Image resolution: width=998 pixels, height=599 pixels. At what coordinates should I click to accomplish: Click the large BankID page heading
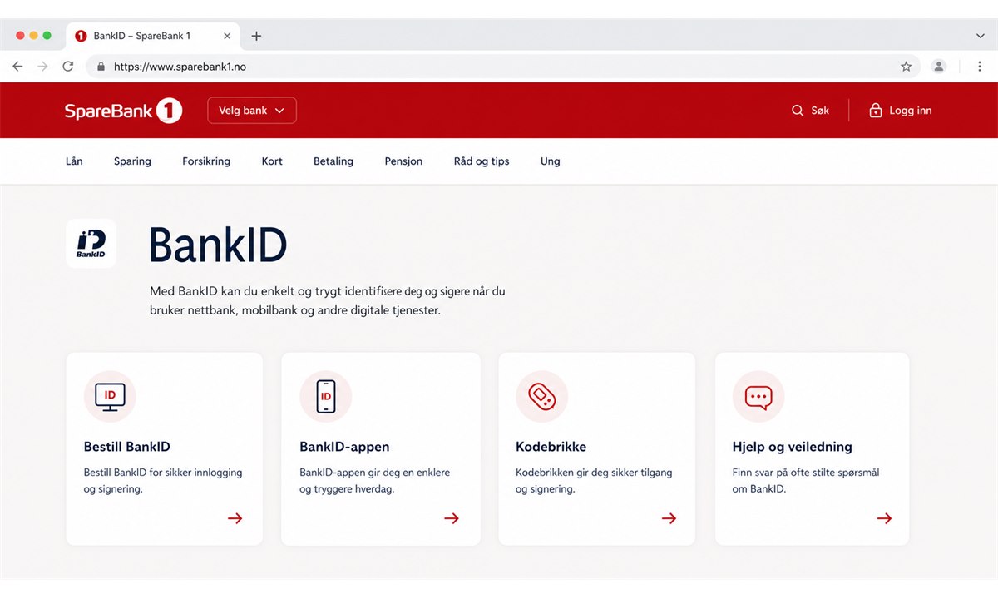pyautogui.click(x=218, y=245)
